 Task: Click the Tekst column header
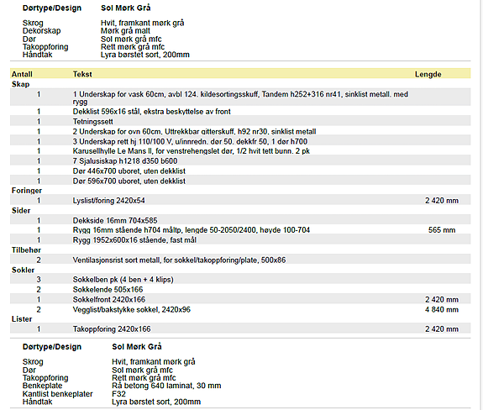pyautogui.click(x=82, y=74)
